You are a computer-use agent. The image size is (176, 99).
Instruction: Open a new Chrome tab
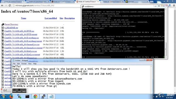152,2
